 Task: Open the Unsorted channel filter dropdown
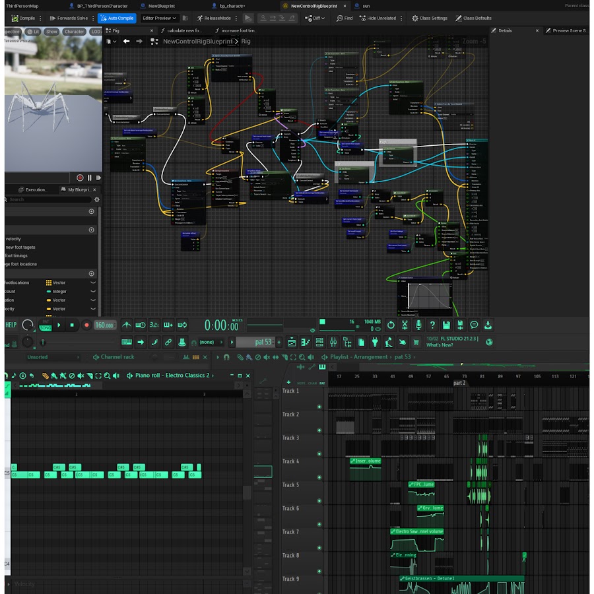(x=52, y=357)
